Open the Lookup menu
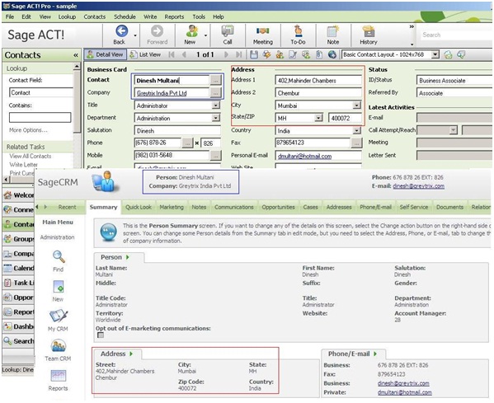This screenshot has height=403, width=494. click(67, 16)
